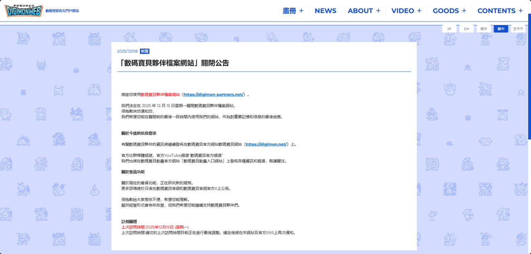Click the 數碼怪獸官方門戶網站 tagline
The height and width of the screenshot is (254, 531).
[62, 11]
